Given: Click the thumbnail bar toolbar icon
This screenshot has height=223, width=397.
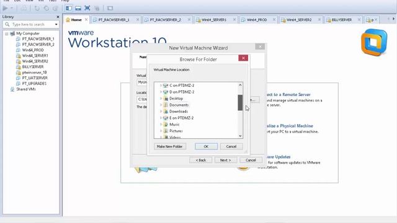Looking at the screenshot, I should tap(78, 8).
